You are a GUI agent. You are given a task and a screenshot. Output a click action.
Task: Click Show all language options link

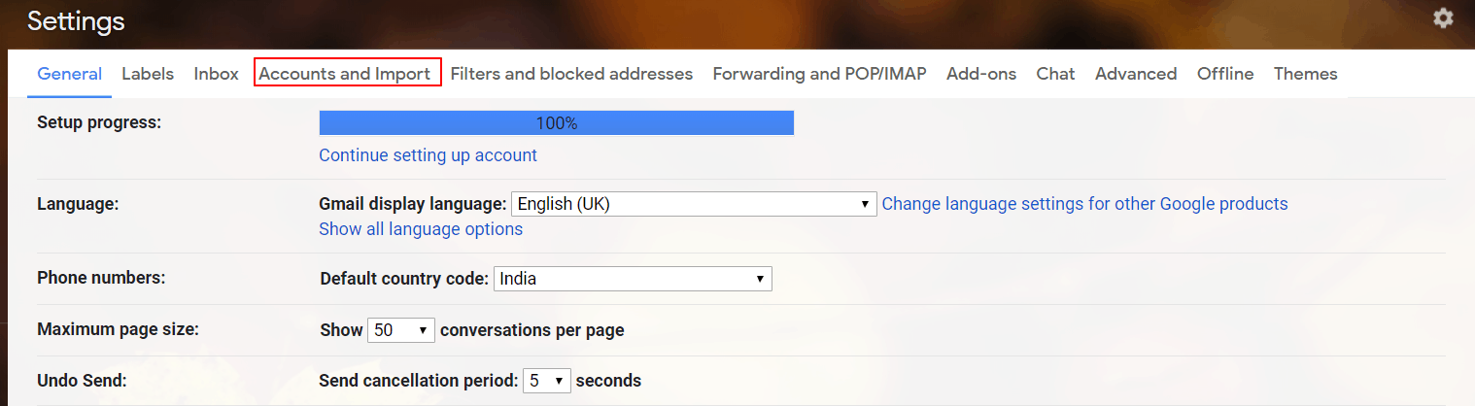point(421,229)
